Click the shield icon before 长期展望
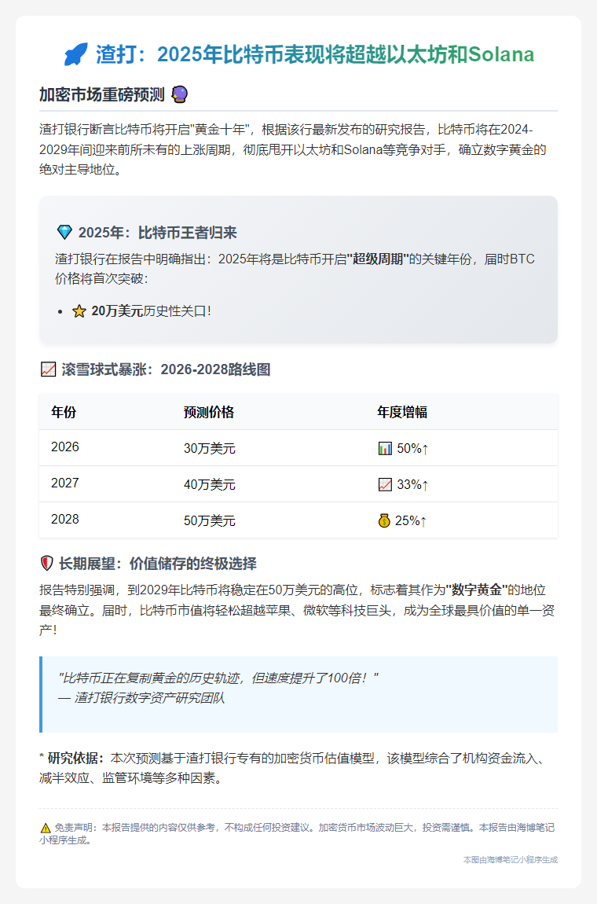The image size is (597, 904). (x=47, y=564)
